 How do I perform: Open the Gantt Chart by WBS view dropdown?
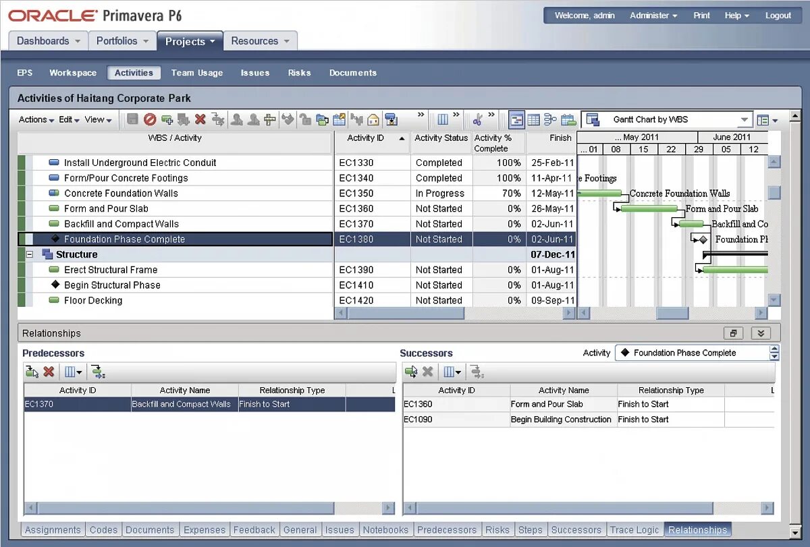click(x=745, y=120)
